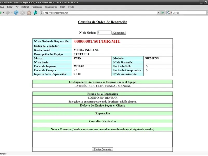
Task: Click the Google search box
Action: point(190,13)
